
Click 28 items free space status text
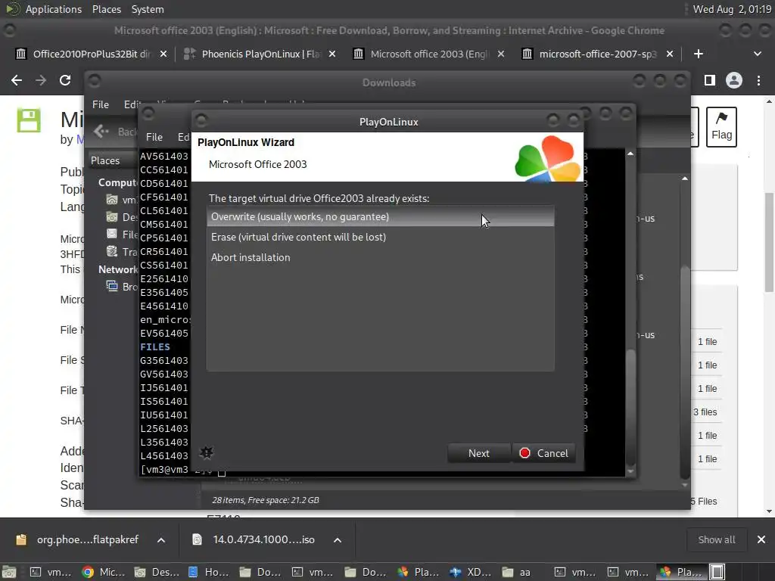(266, 500)
